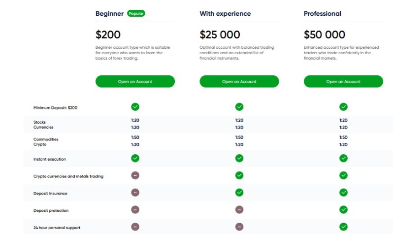Viewport: 394px width, 234px height.
Task: Click Beginner's Crypto currencies and metals minus icon
Action: (135, 175)
